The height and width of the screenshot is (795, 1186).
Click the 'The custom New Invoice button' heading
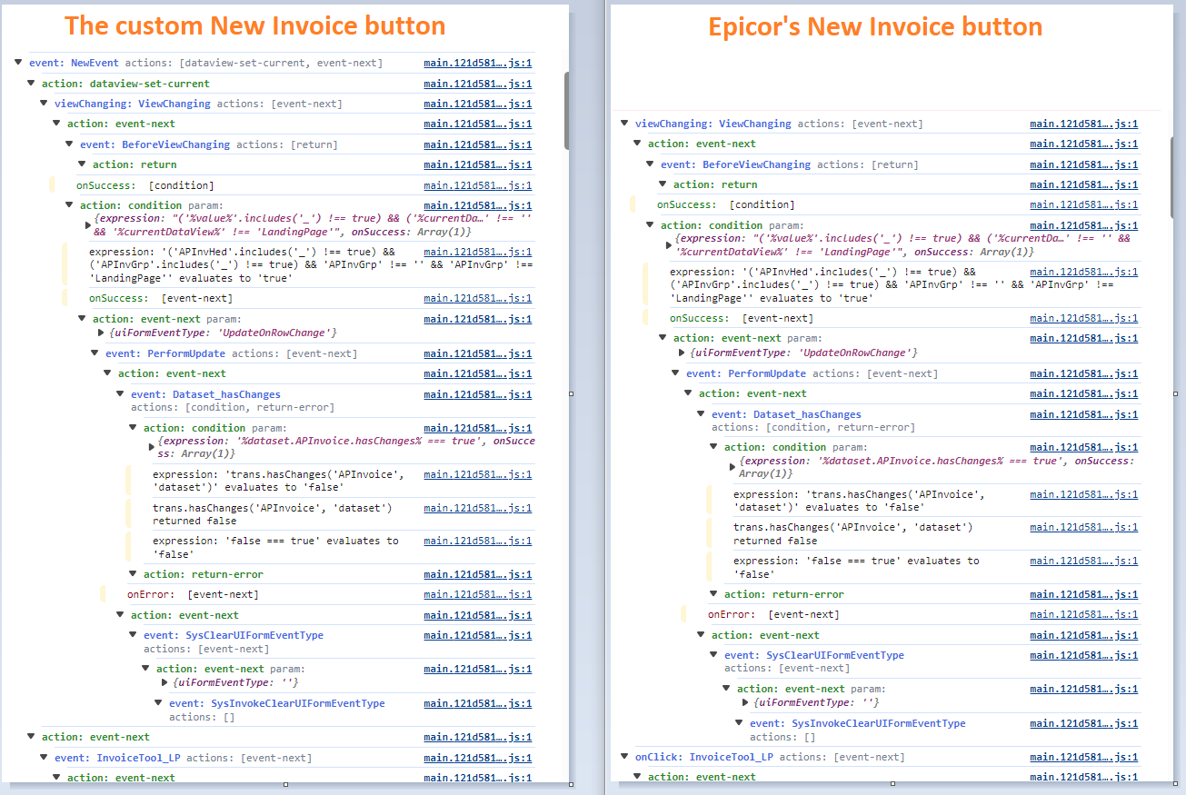[255, 25]
